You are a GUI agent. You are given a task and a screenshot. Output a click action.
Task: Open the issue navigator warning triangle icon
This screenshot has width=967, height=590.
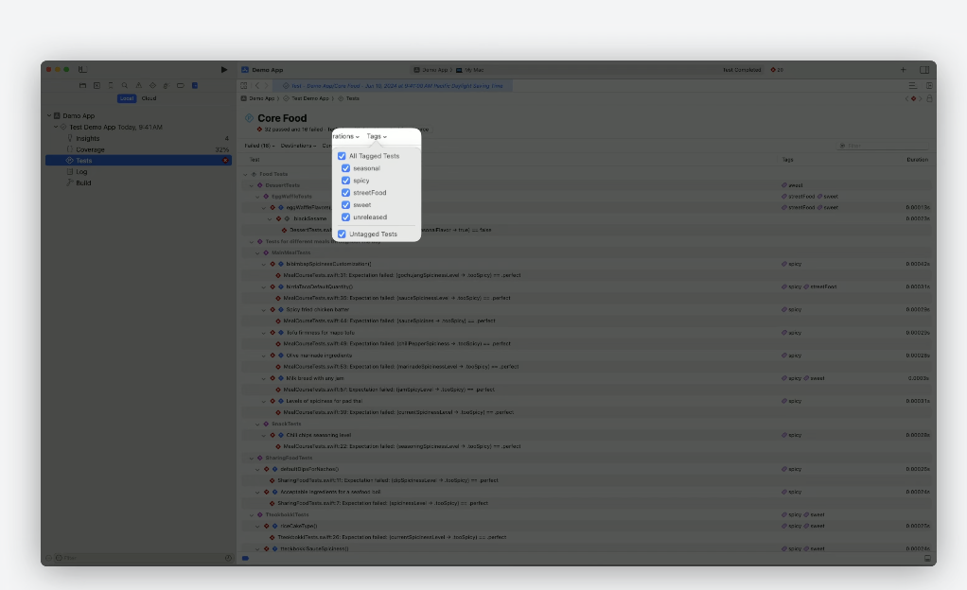pos(139,86)
